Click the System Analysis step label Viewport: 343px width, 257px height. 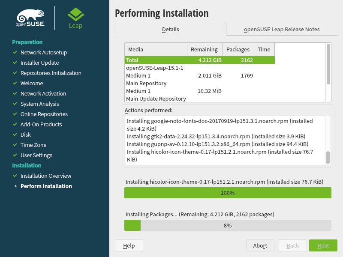coord(39,104)
